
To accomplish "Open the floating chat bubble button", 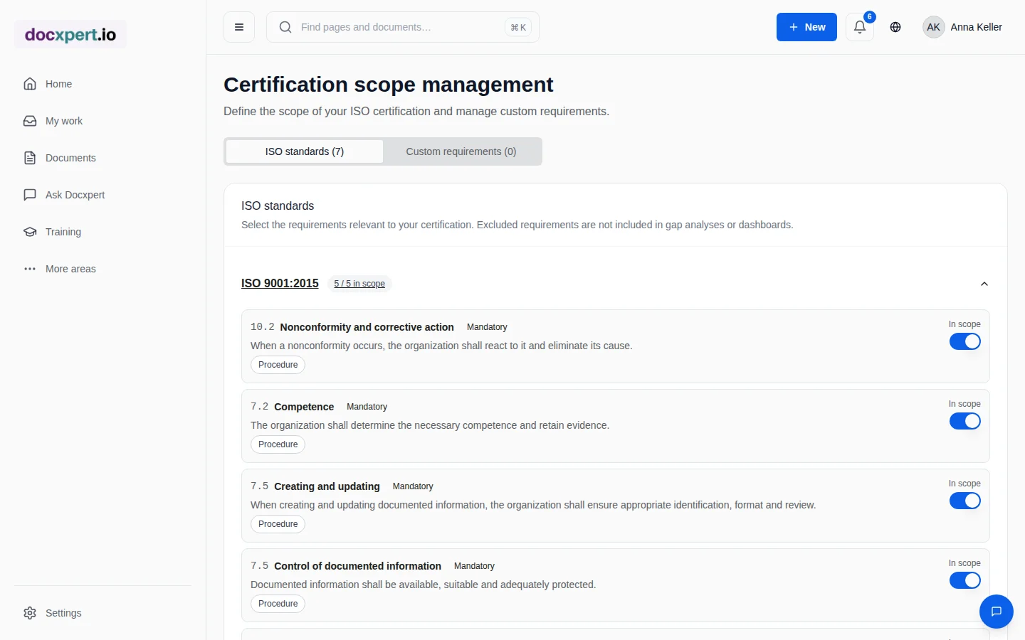I will [997, 612].
